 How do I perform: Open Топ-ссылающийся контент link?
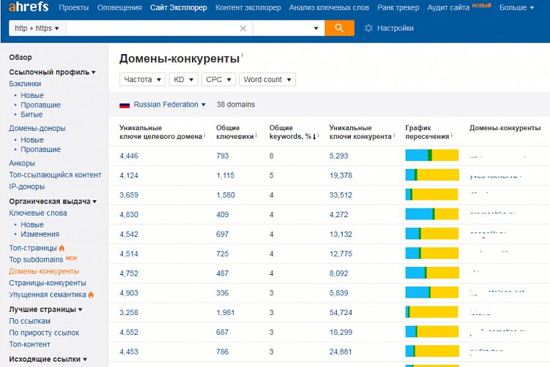55,175
